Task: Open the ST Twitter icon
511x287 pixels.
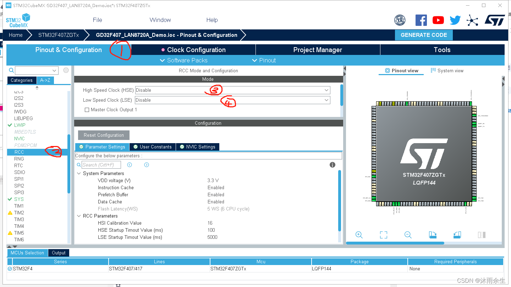Action: point(455,20)
